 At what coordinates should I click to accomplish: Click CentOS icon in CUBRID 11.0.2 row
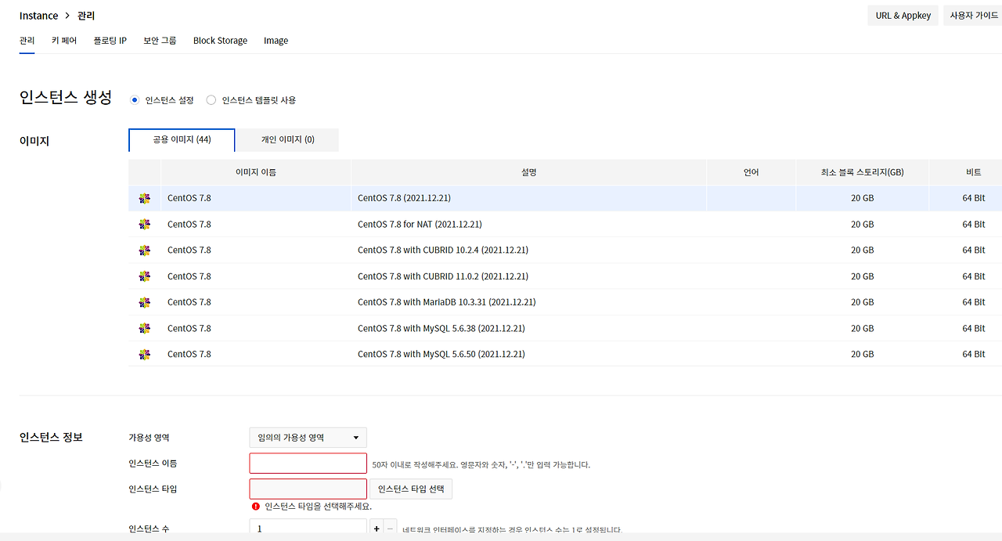point(144,276)
